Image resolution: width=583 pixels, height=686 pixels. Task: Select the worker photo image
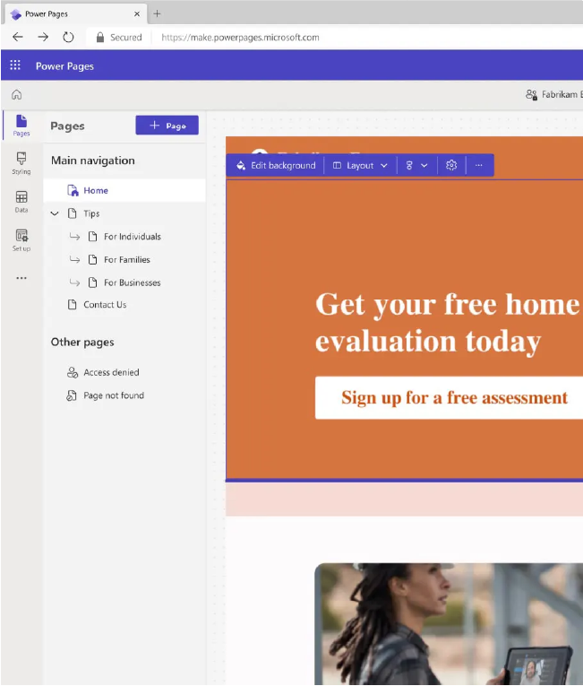coord(449,624)
